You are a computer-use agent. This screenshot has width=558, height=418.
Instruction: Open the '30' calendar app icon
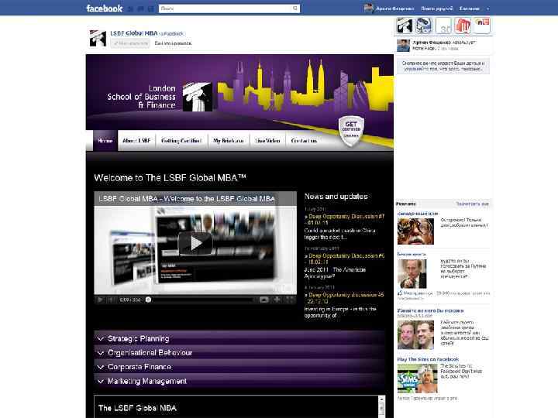click(x=443, y=26)
